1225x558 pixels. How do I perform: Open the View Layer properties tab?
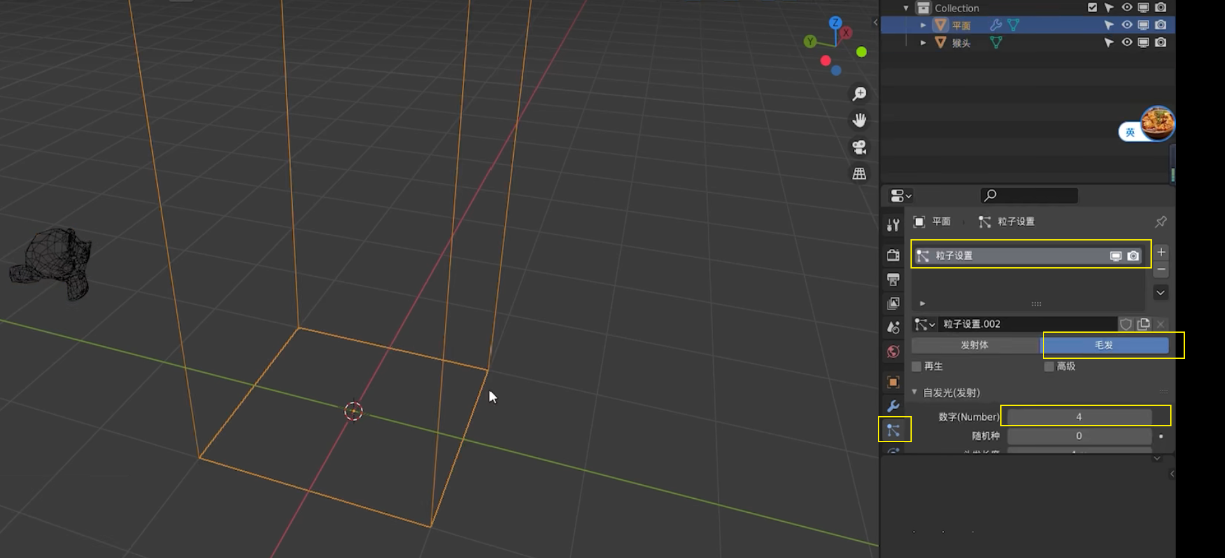point(893,303)
